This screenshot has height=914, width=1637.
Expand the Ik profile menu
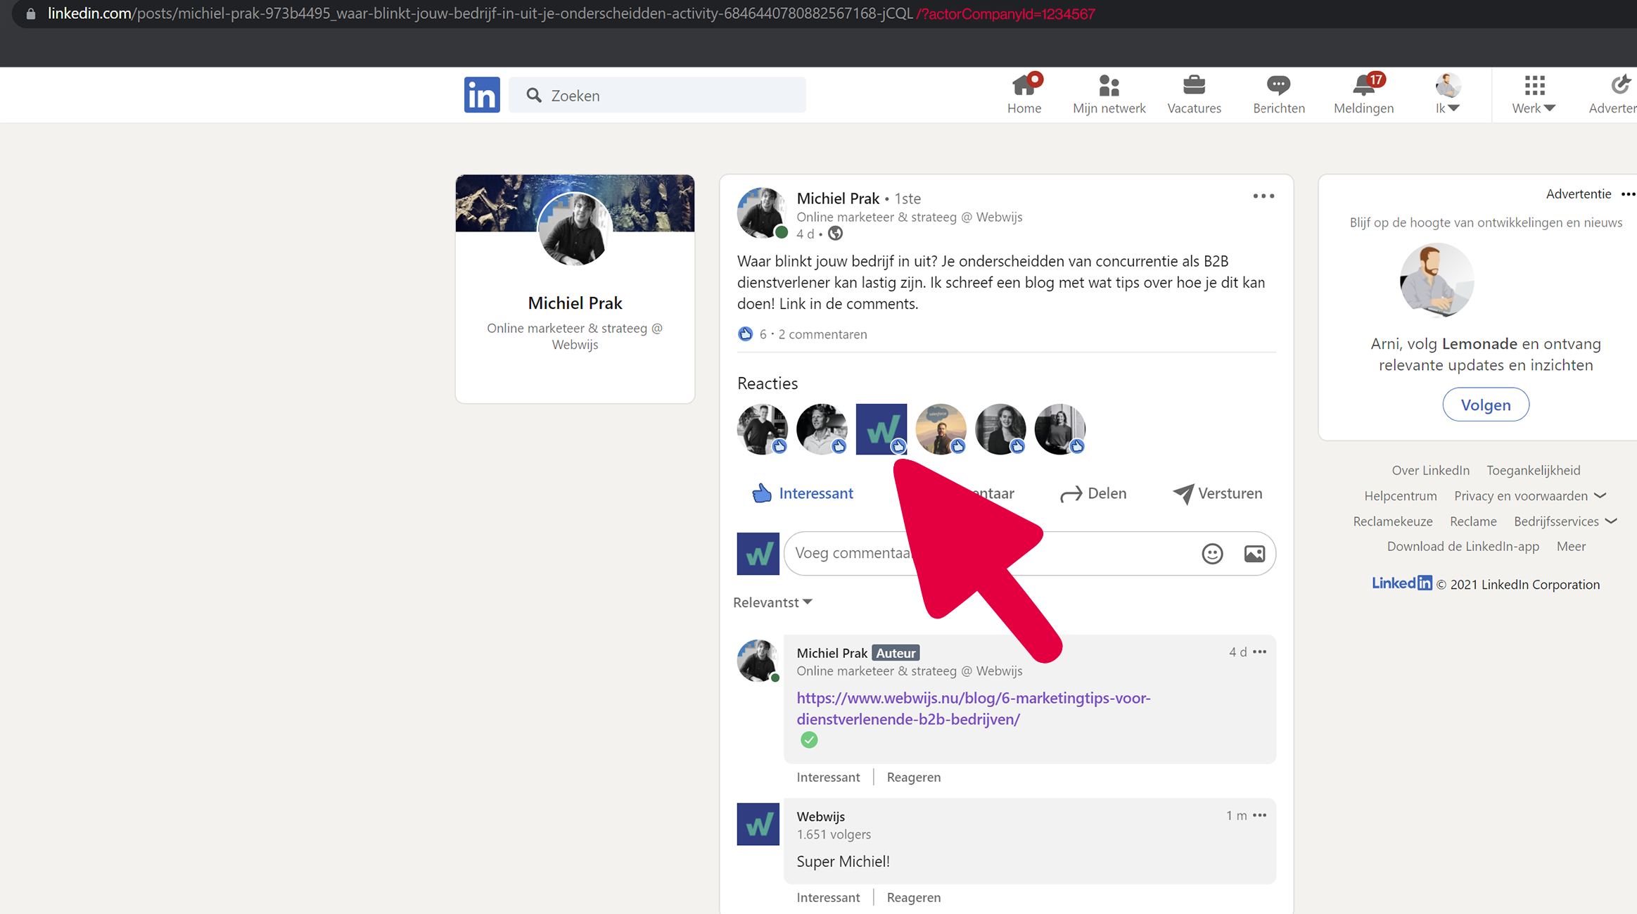pyautogui.click(x=1447, y=94)
